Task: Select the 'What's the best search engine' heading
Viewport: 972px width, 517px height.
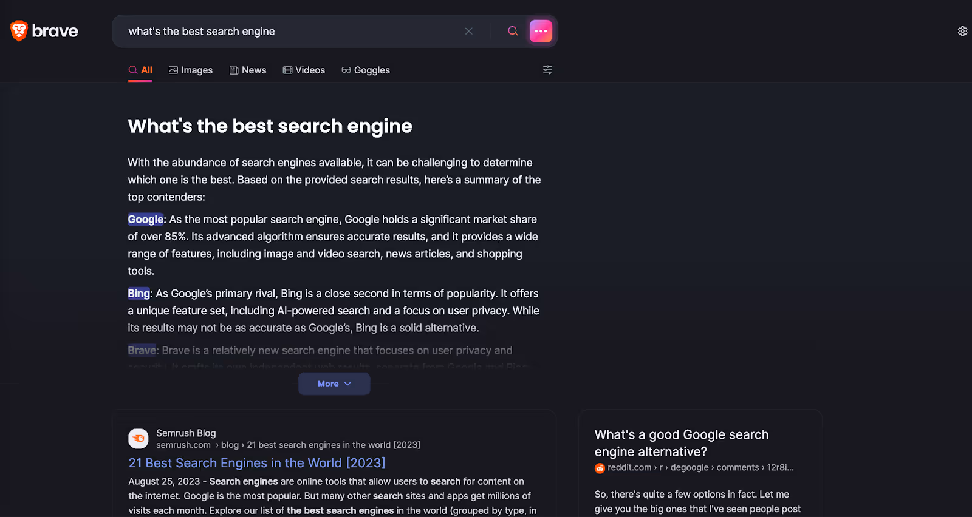Action: (x=270, y=126)
